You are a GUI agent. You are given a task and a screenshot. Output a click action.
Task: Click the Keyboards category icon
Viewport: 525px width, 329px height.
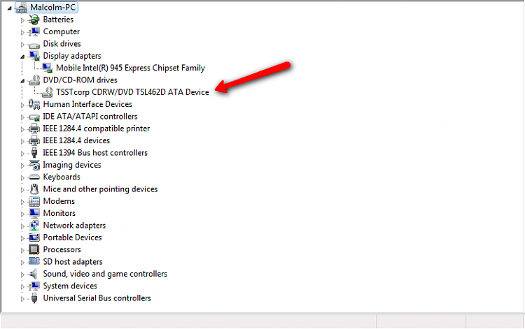point(34,177)
